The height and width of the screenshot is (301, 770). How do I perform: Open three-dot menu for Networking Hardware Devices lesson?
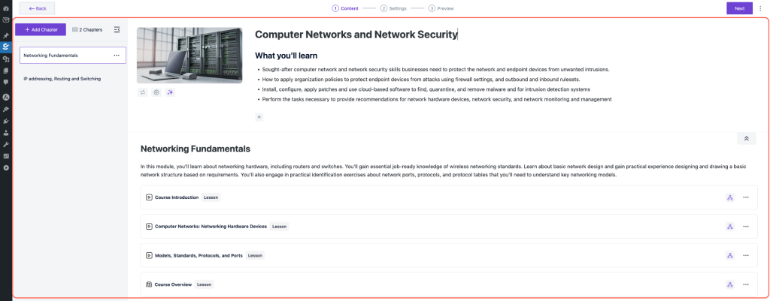pyautogui.click(x=746, y=226)
